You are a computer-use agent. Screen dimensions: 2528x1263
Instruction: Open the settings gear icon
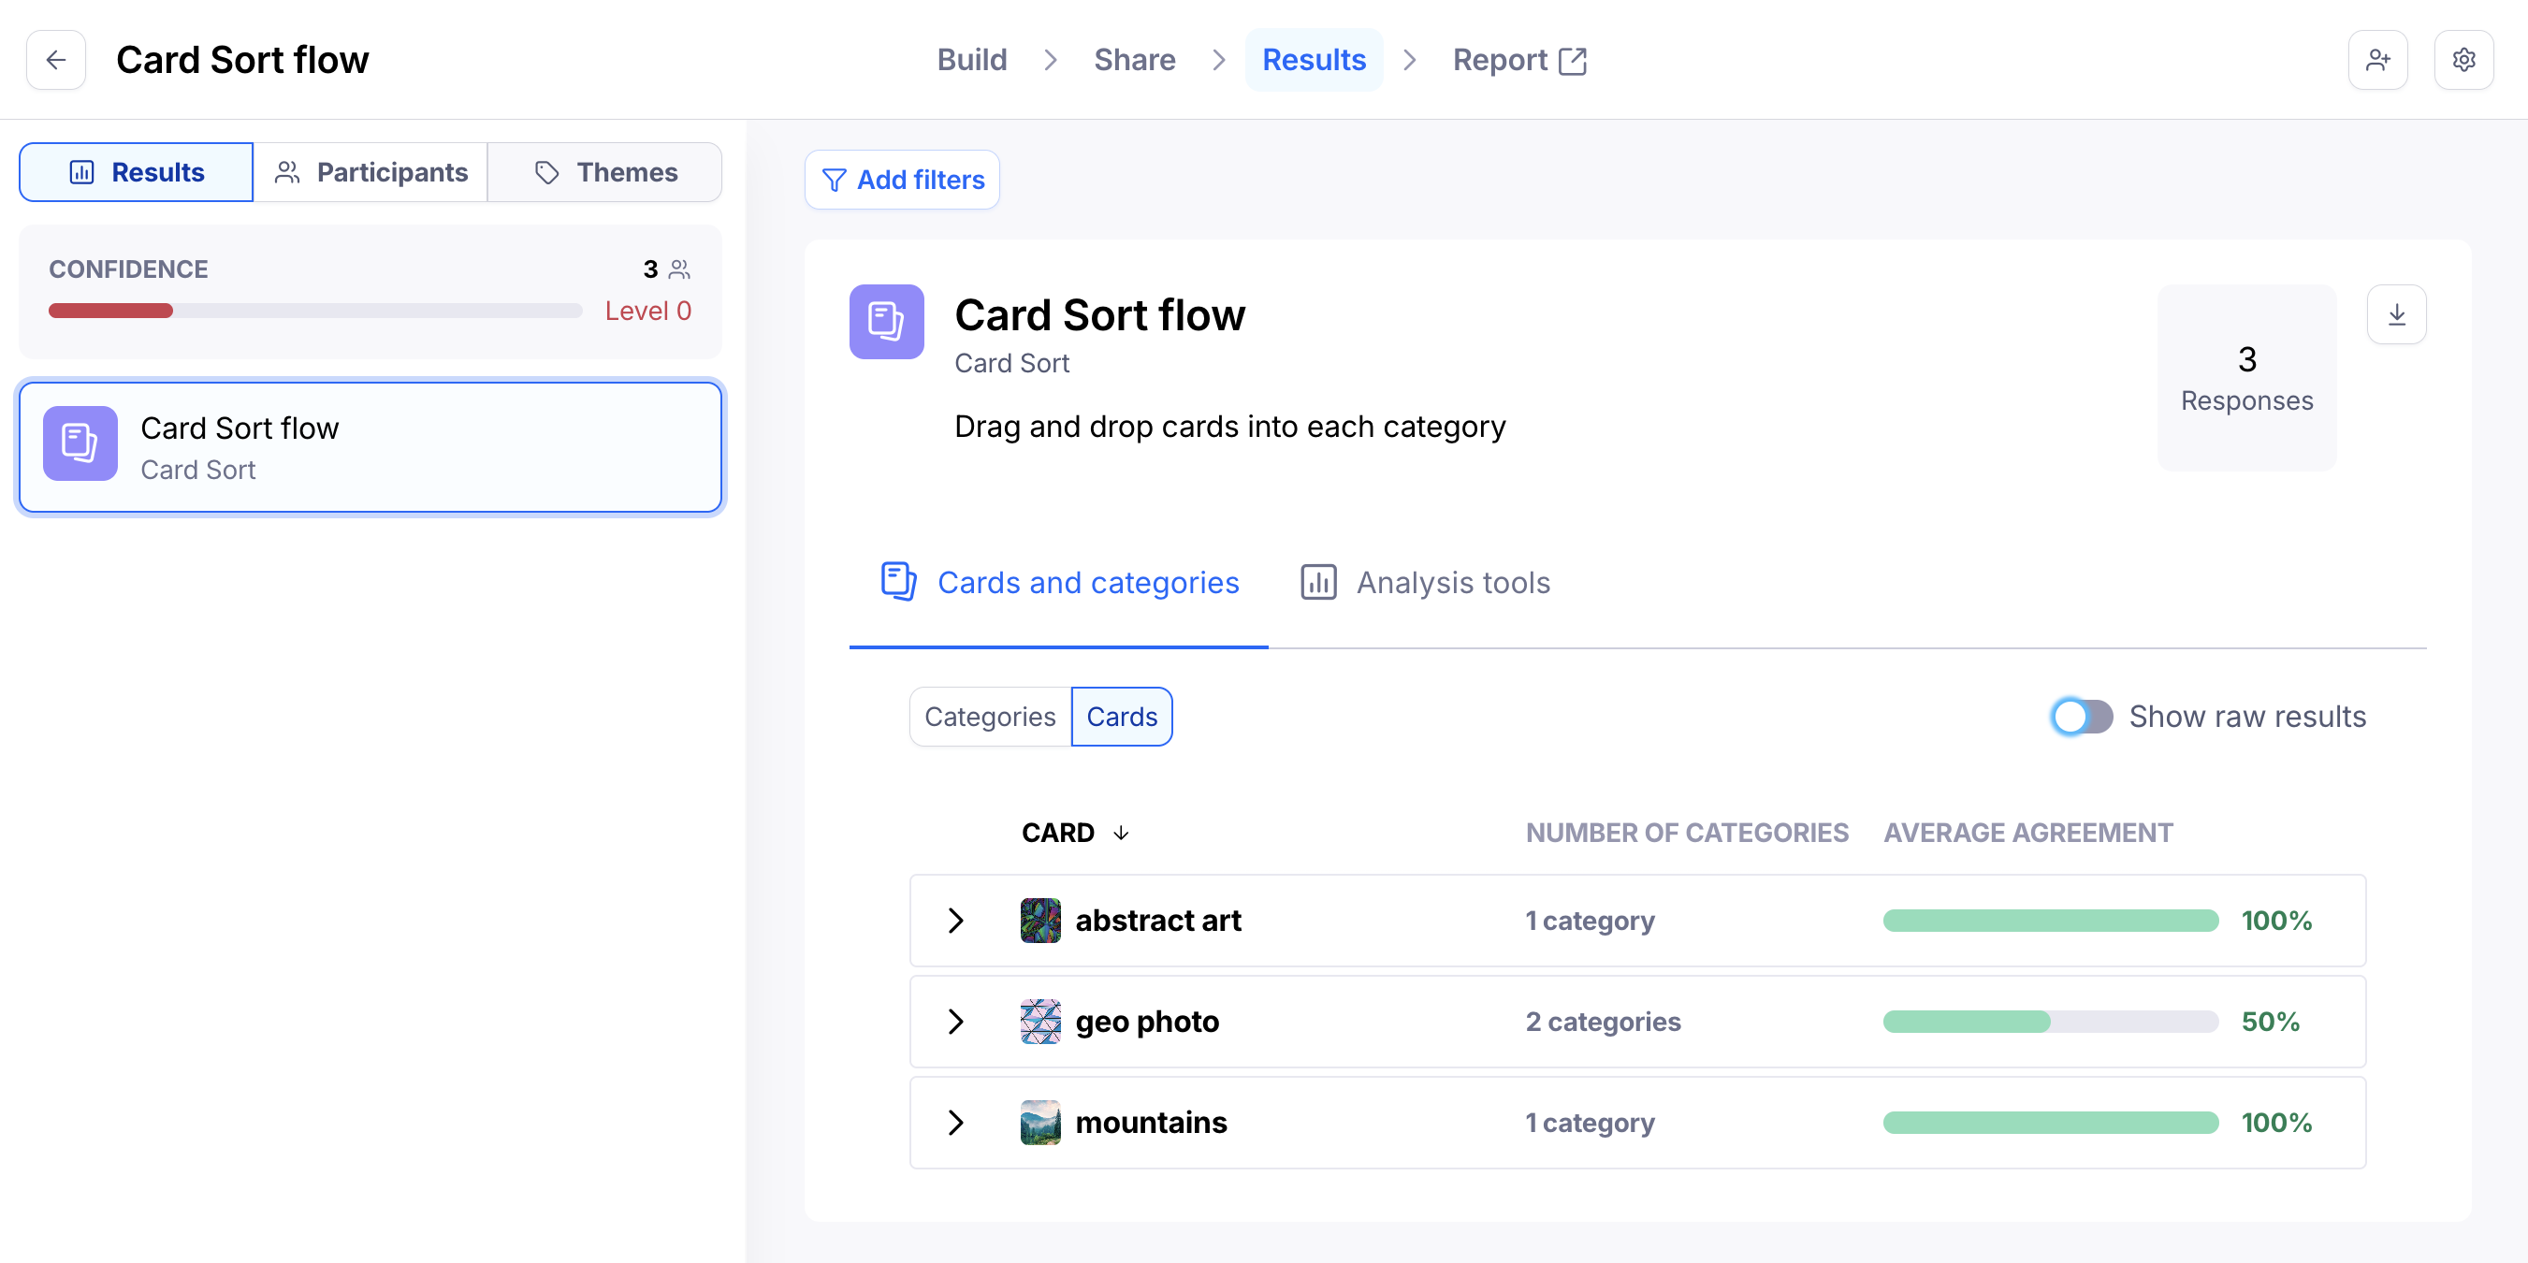tap(2463, 60)
